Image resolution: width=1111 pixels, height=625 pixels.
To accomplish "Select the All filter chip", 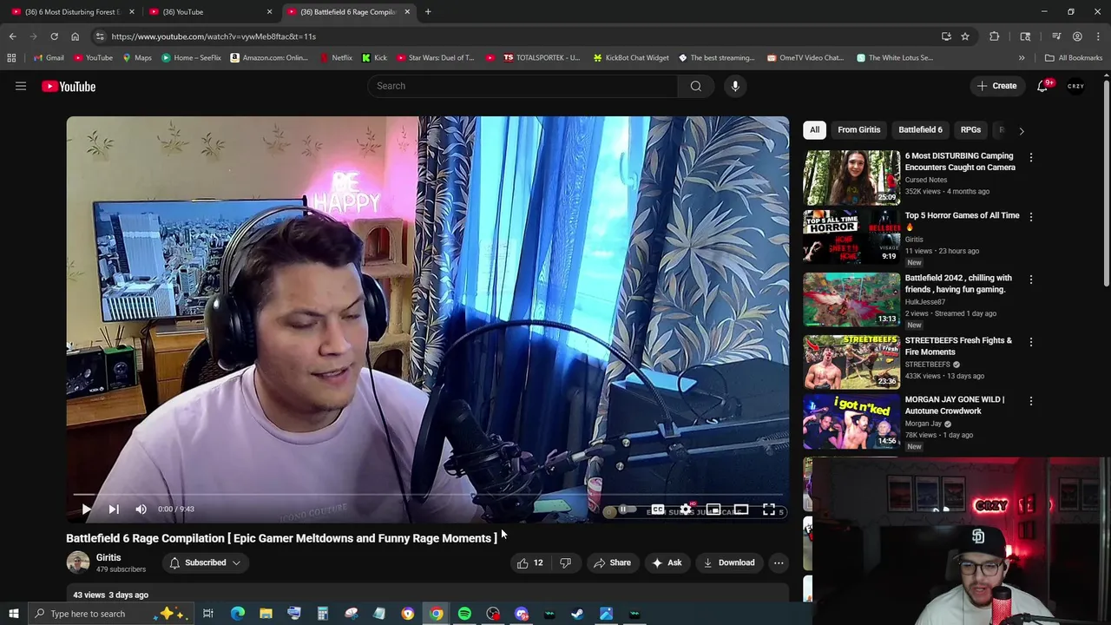I will pyautogui.click(x=814, y=130).
